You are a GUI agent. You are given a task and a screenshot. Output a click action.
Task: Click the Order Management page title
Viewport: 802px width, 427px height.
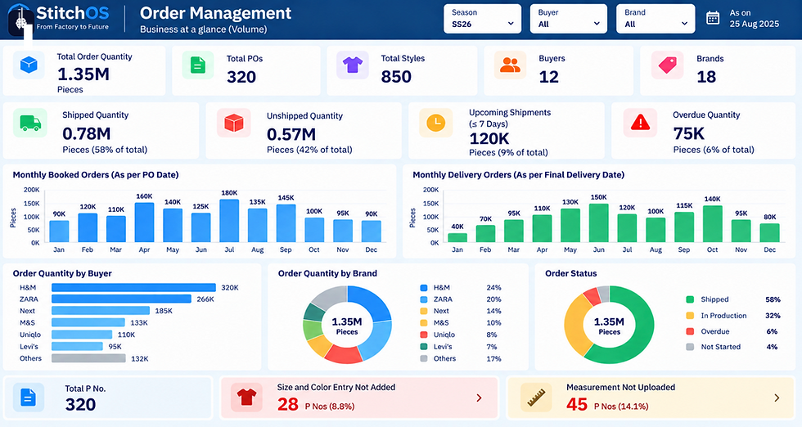pos(215,13)
